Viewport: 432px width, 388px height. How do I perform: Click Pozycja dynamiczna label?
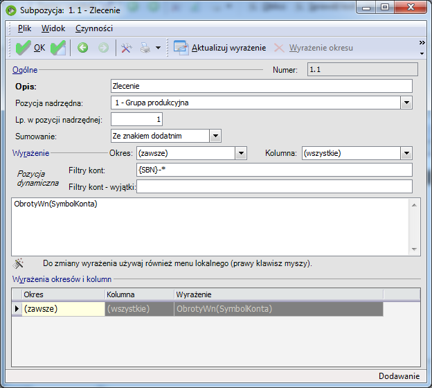click(38, 179)
